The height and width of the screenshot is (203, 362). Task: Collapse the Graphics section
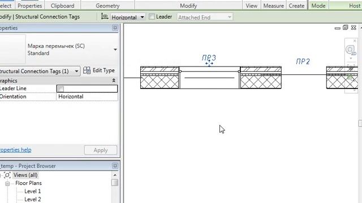click(114, 81)
